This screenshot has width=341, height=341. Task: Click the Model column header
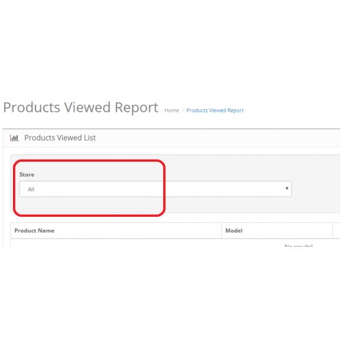[234, 231]
